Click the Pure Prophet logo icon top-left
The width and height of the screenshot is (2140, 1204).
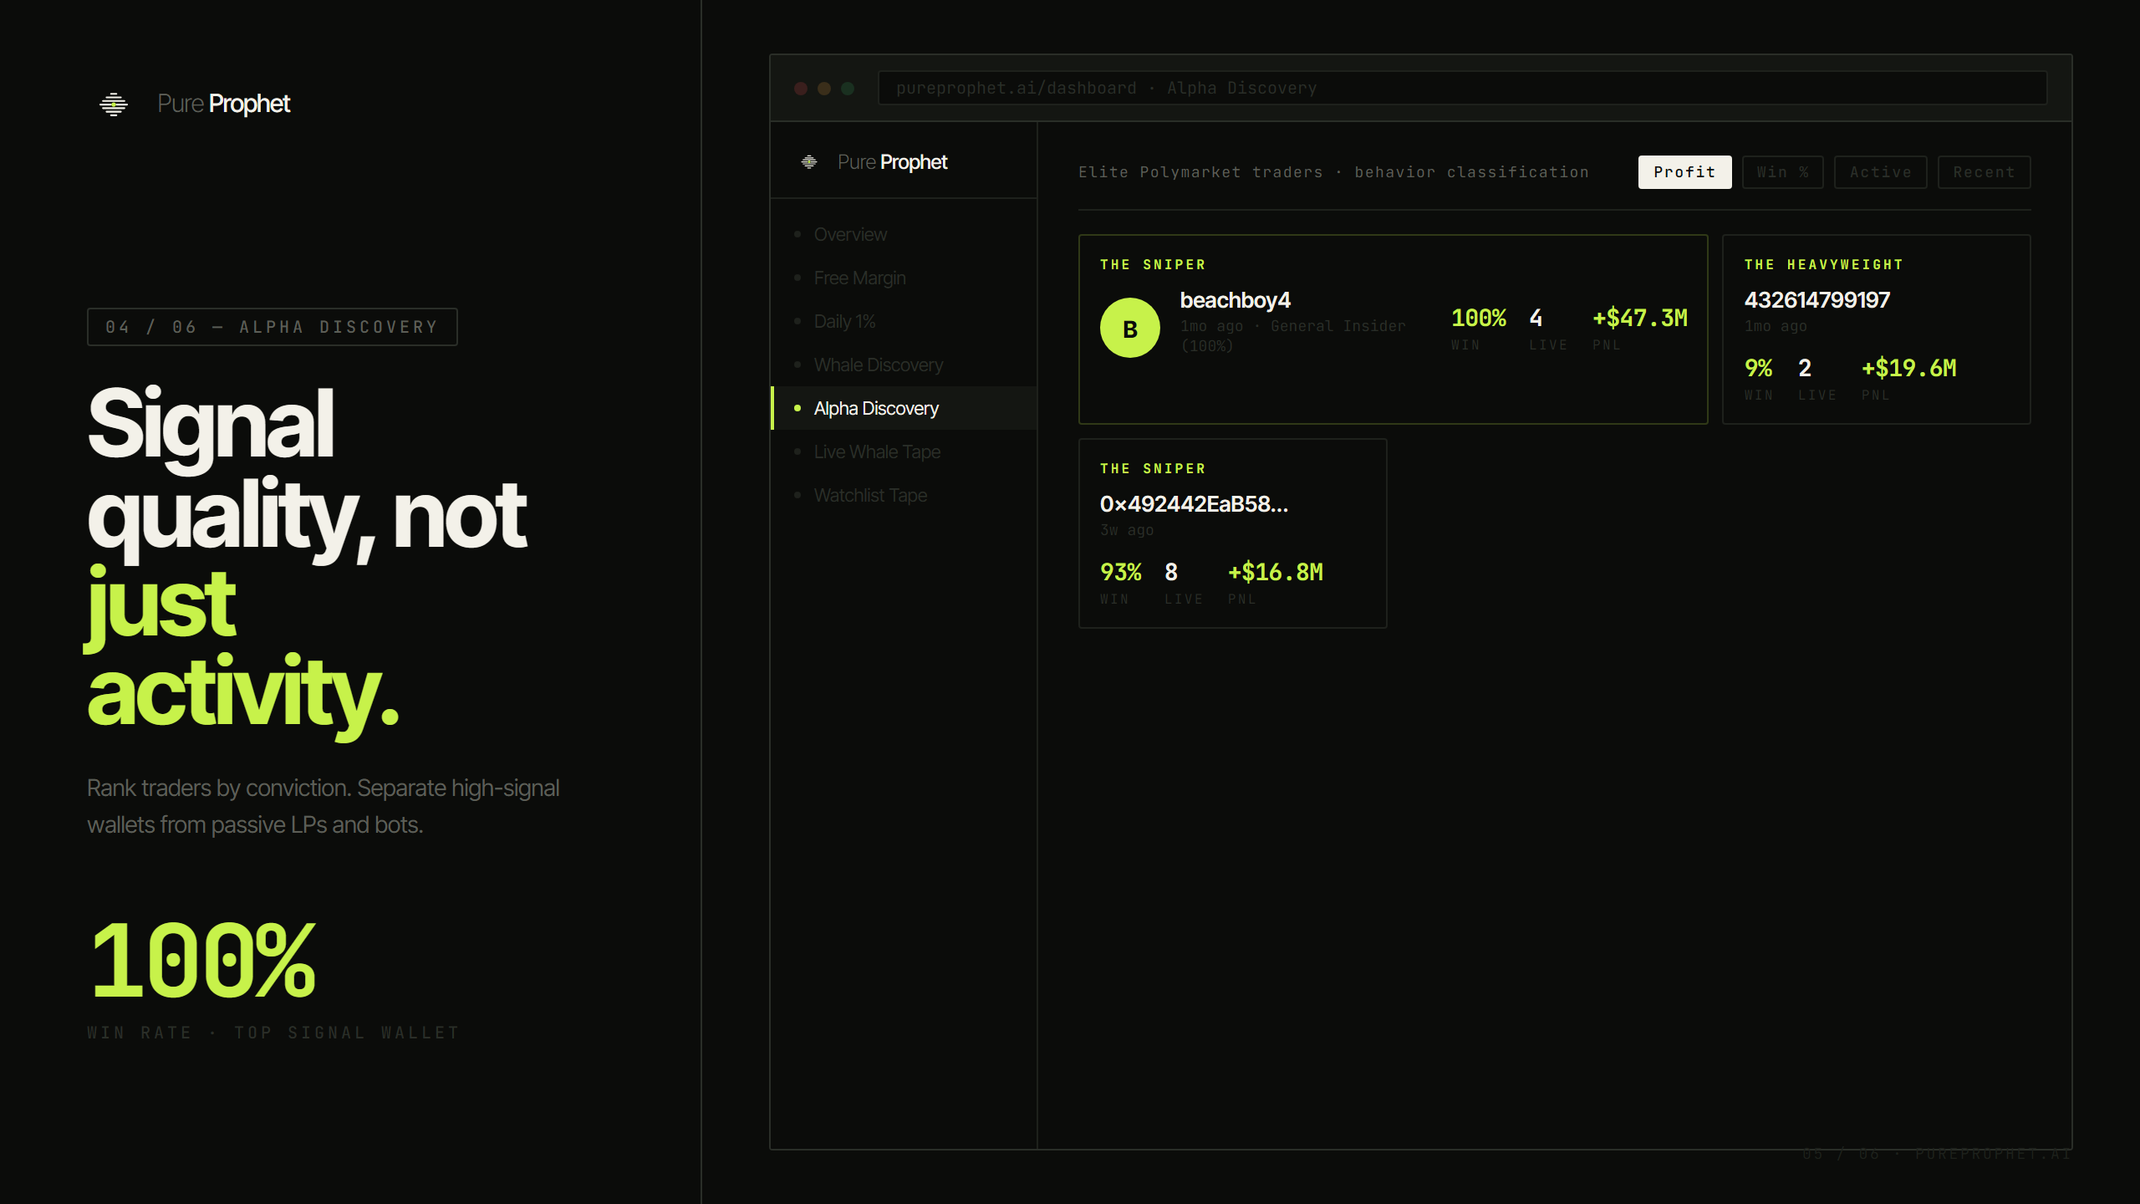click(114, 104)
